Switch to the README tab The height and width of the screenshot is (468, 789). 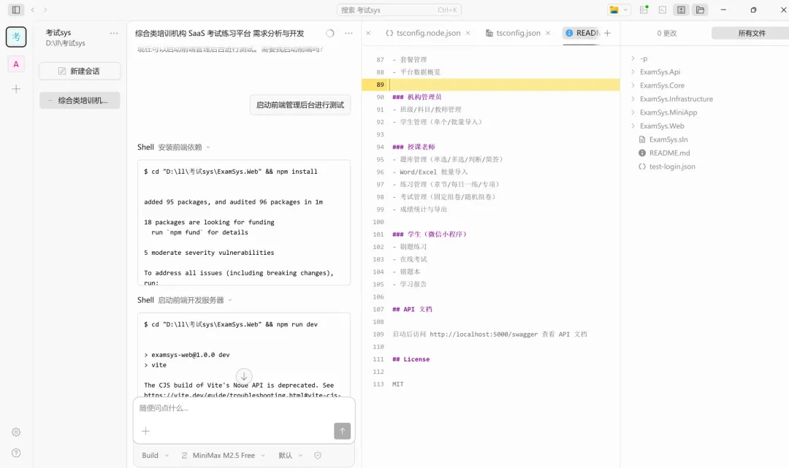(582, 33)
